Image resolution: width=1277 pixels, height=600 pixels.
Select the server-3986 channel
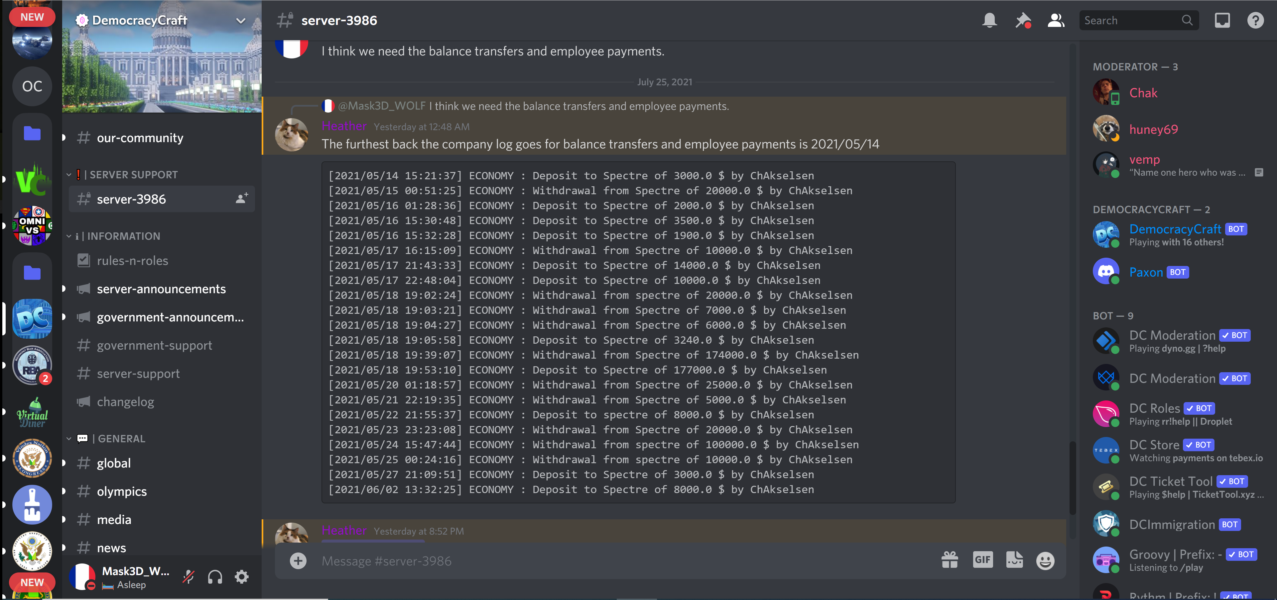162,199
